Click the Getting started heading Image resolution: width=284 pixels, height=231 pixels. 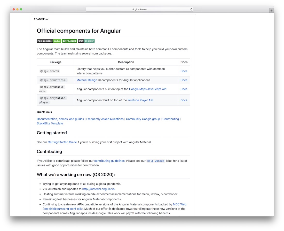tap(52, 133)
